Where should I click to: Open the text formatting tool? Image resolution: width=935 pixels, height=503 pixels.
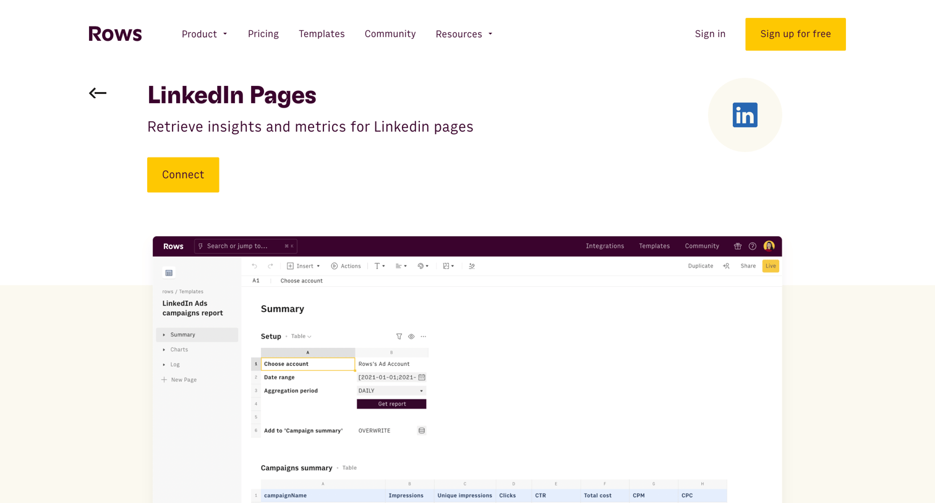pos(380,266)
